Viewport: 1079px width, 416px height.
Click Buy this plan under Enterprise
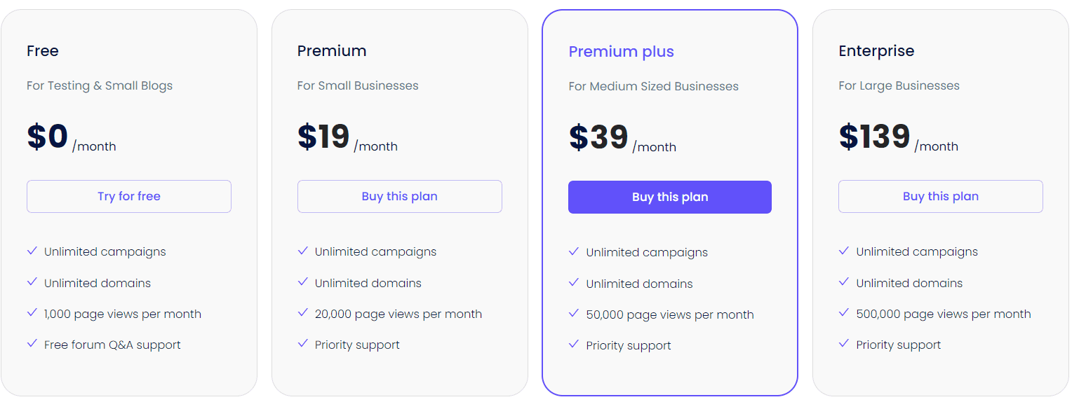click(x=940, y=196)
